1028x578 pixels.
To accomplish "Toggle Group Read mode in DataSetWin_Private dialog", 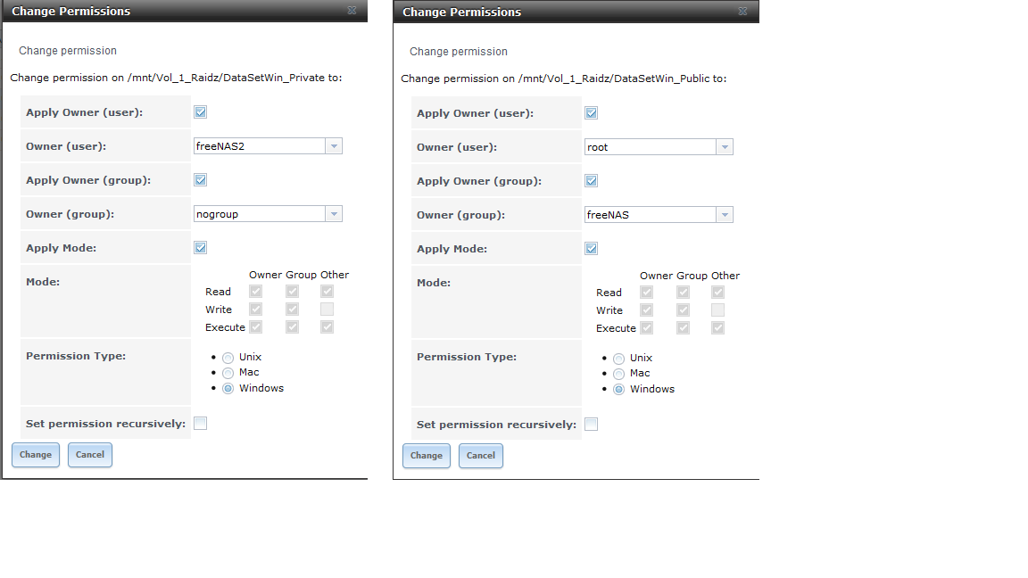I will 293,291.
